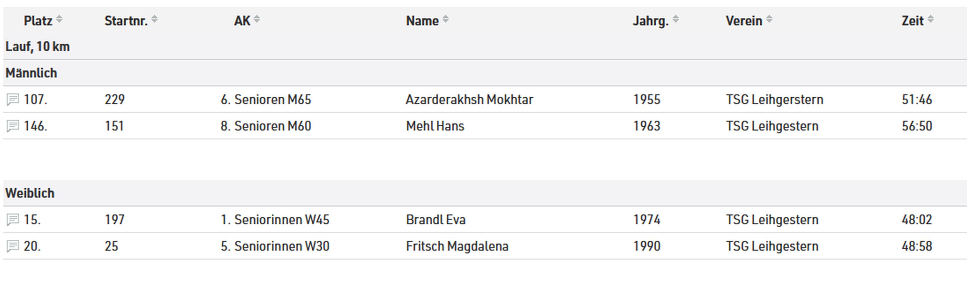Select the Lauf, 10 km heading
Screen dimensions: 967x284
coord(37,47)
